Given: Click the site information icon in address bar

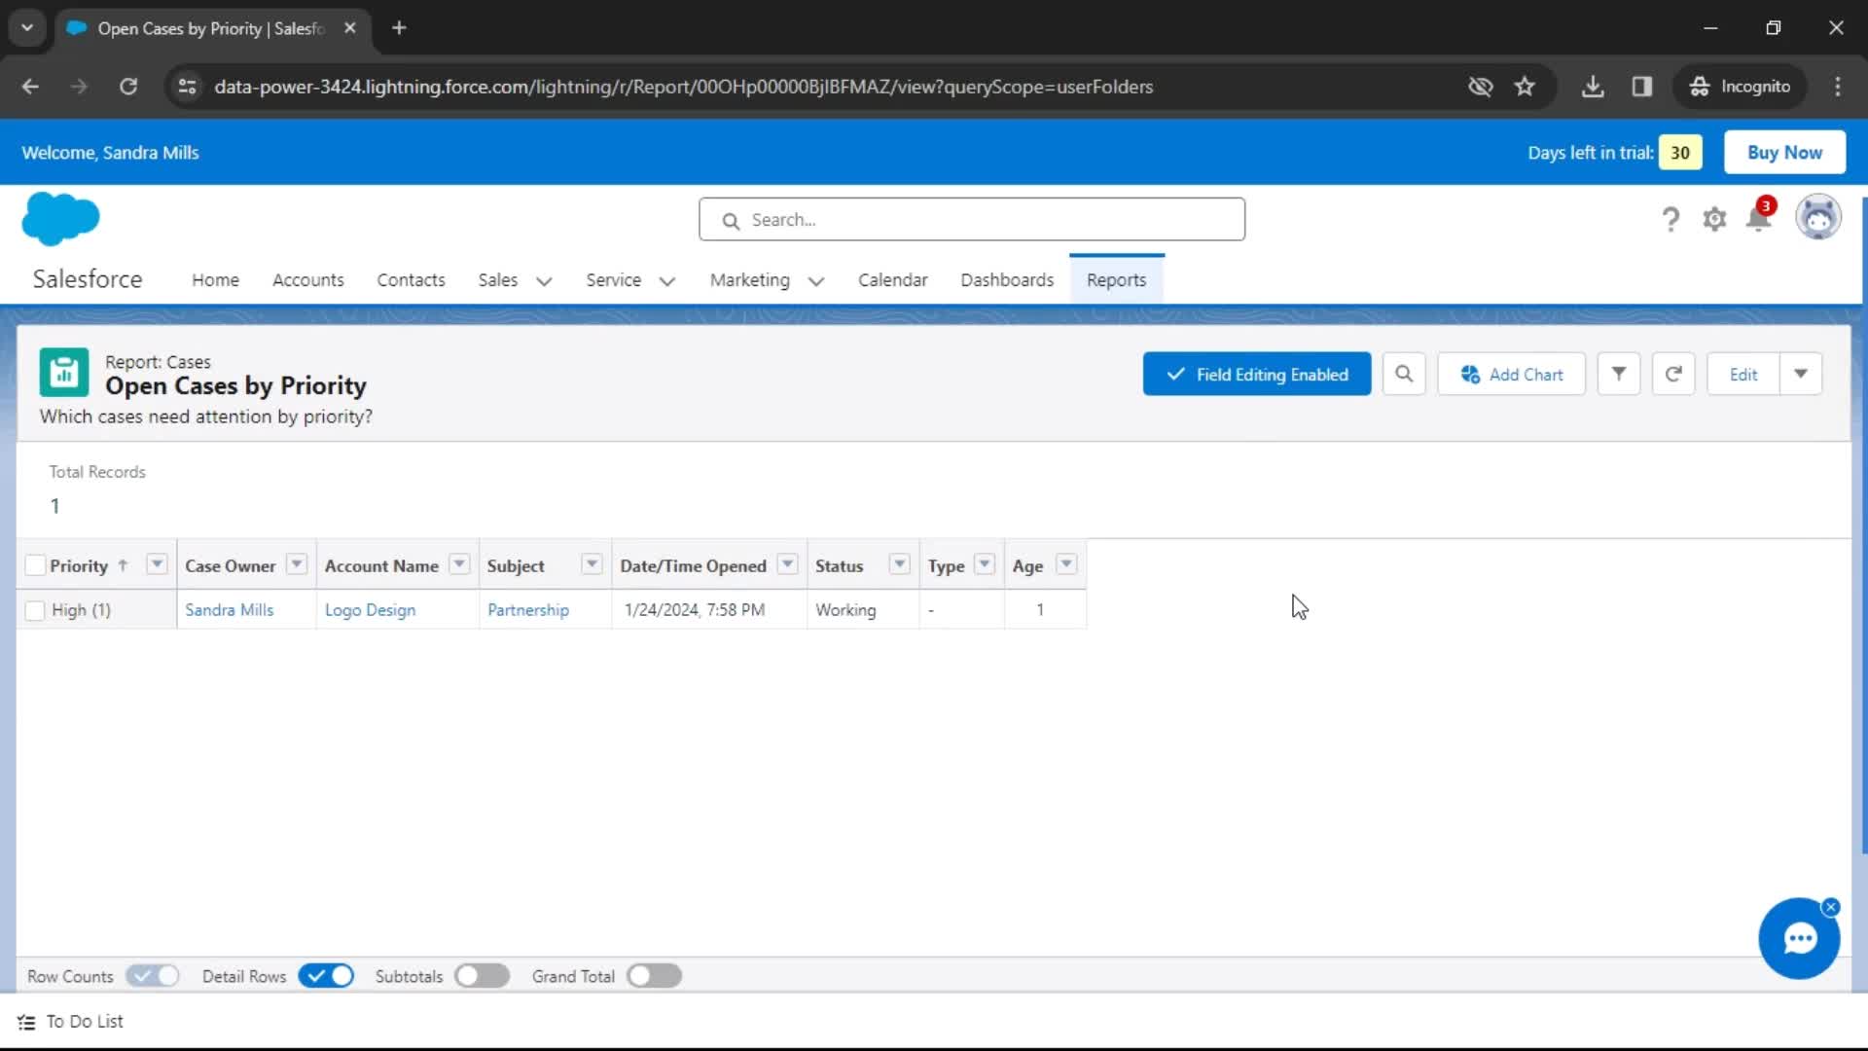Looking at the screenshot, I should pyautogui.click(x=187, y=87).
